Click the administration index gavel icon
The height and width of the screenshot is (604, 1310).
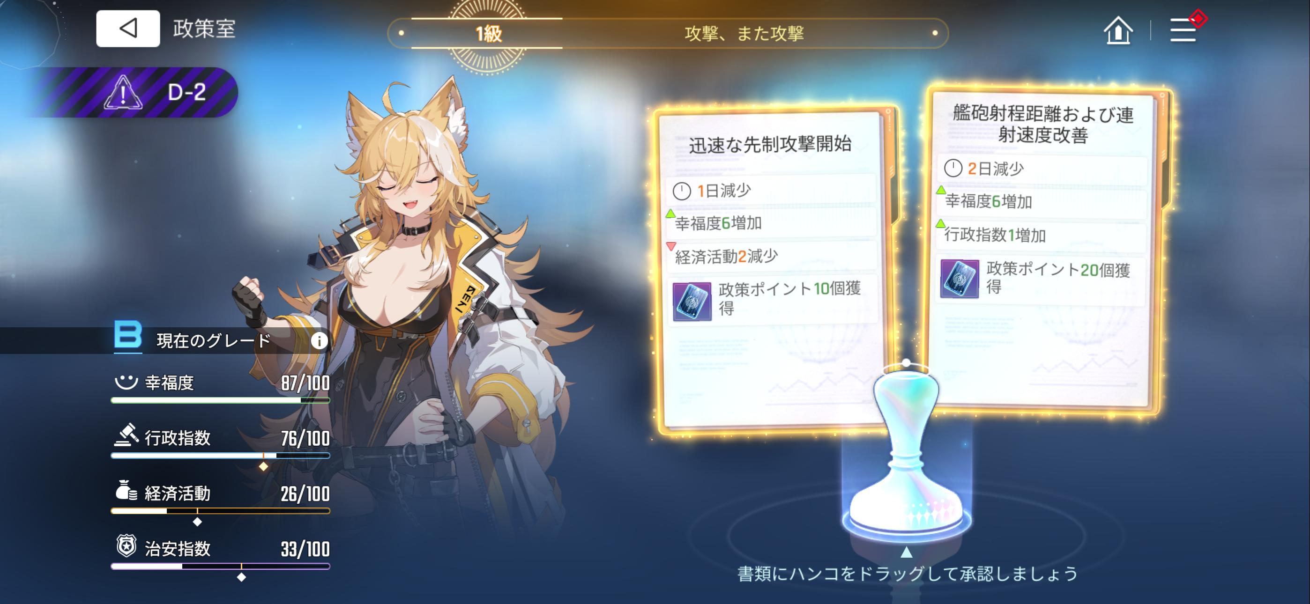click(126, 435)
